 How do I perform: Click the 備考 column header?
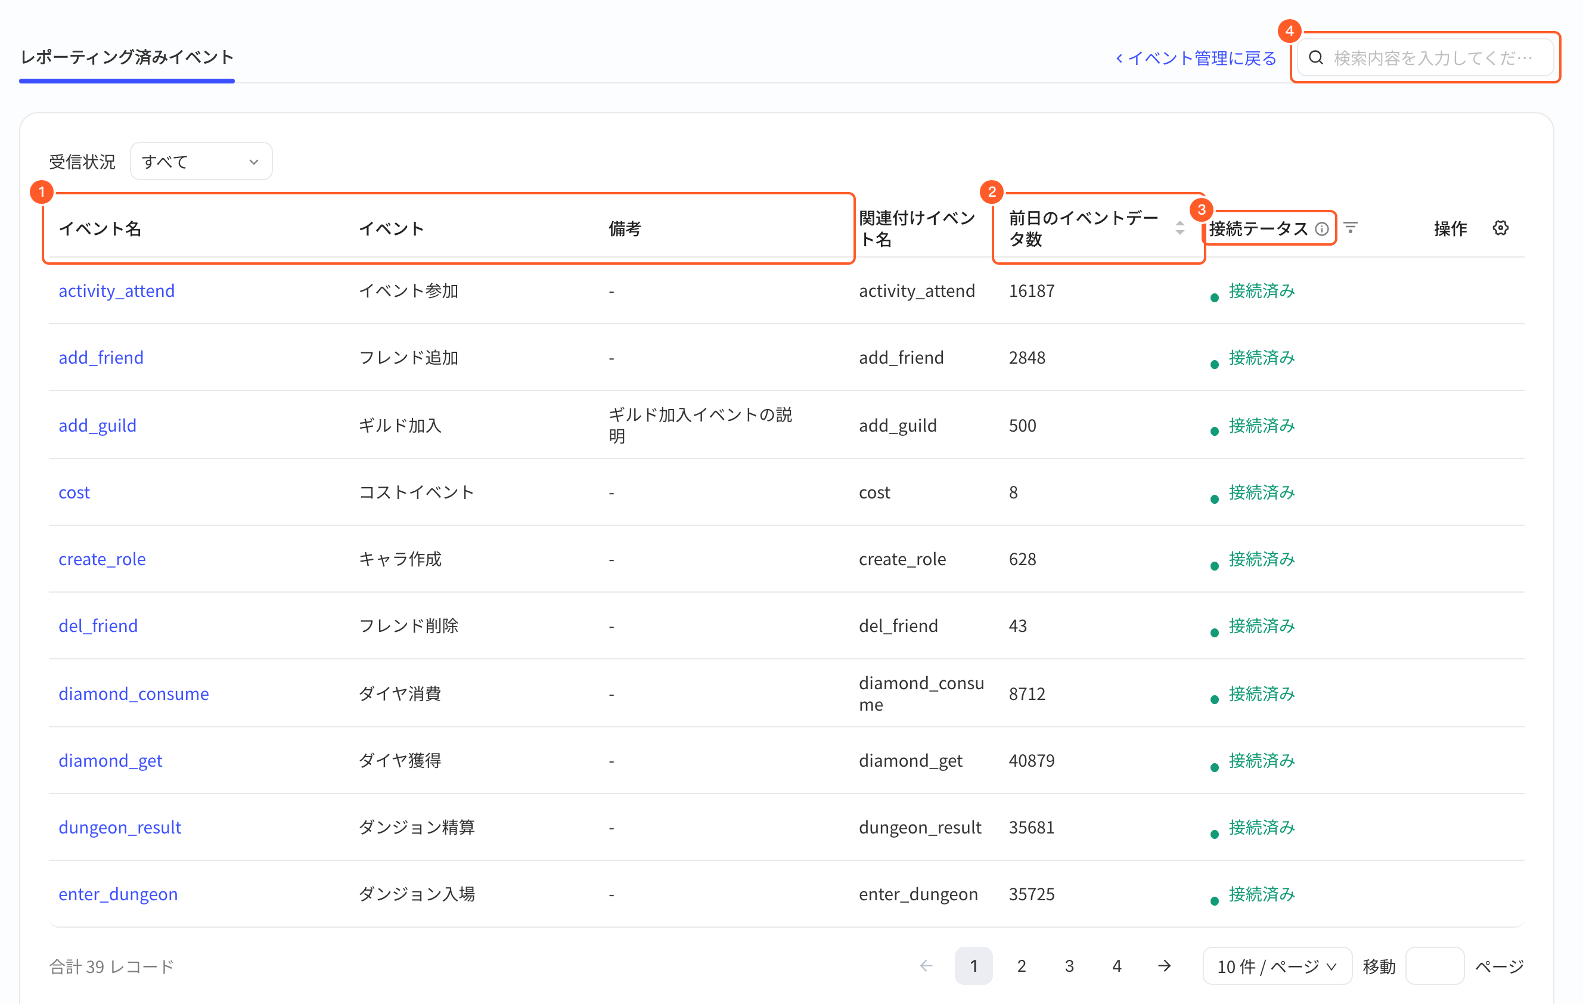tap(625, 228)
